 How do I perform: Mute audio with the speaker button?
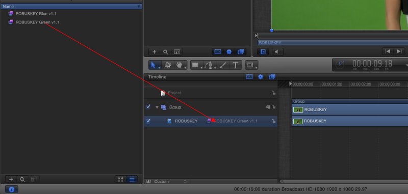pyautogui.click(x=277, y=51)
